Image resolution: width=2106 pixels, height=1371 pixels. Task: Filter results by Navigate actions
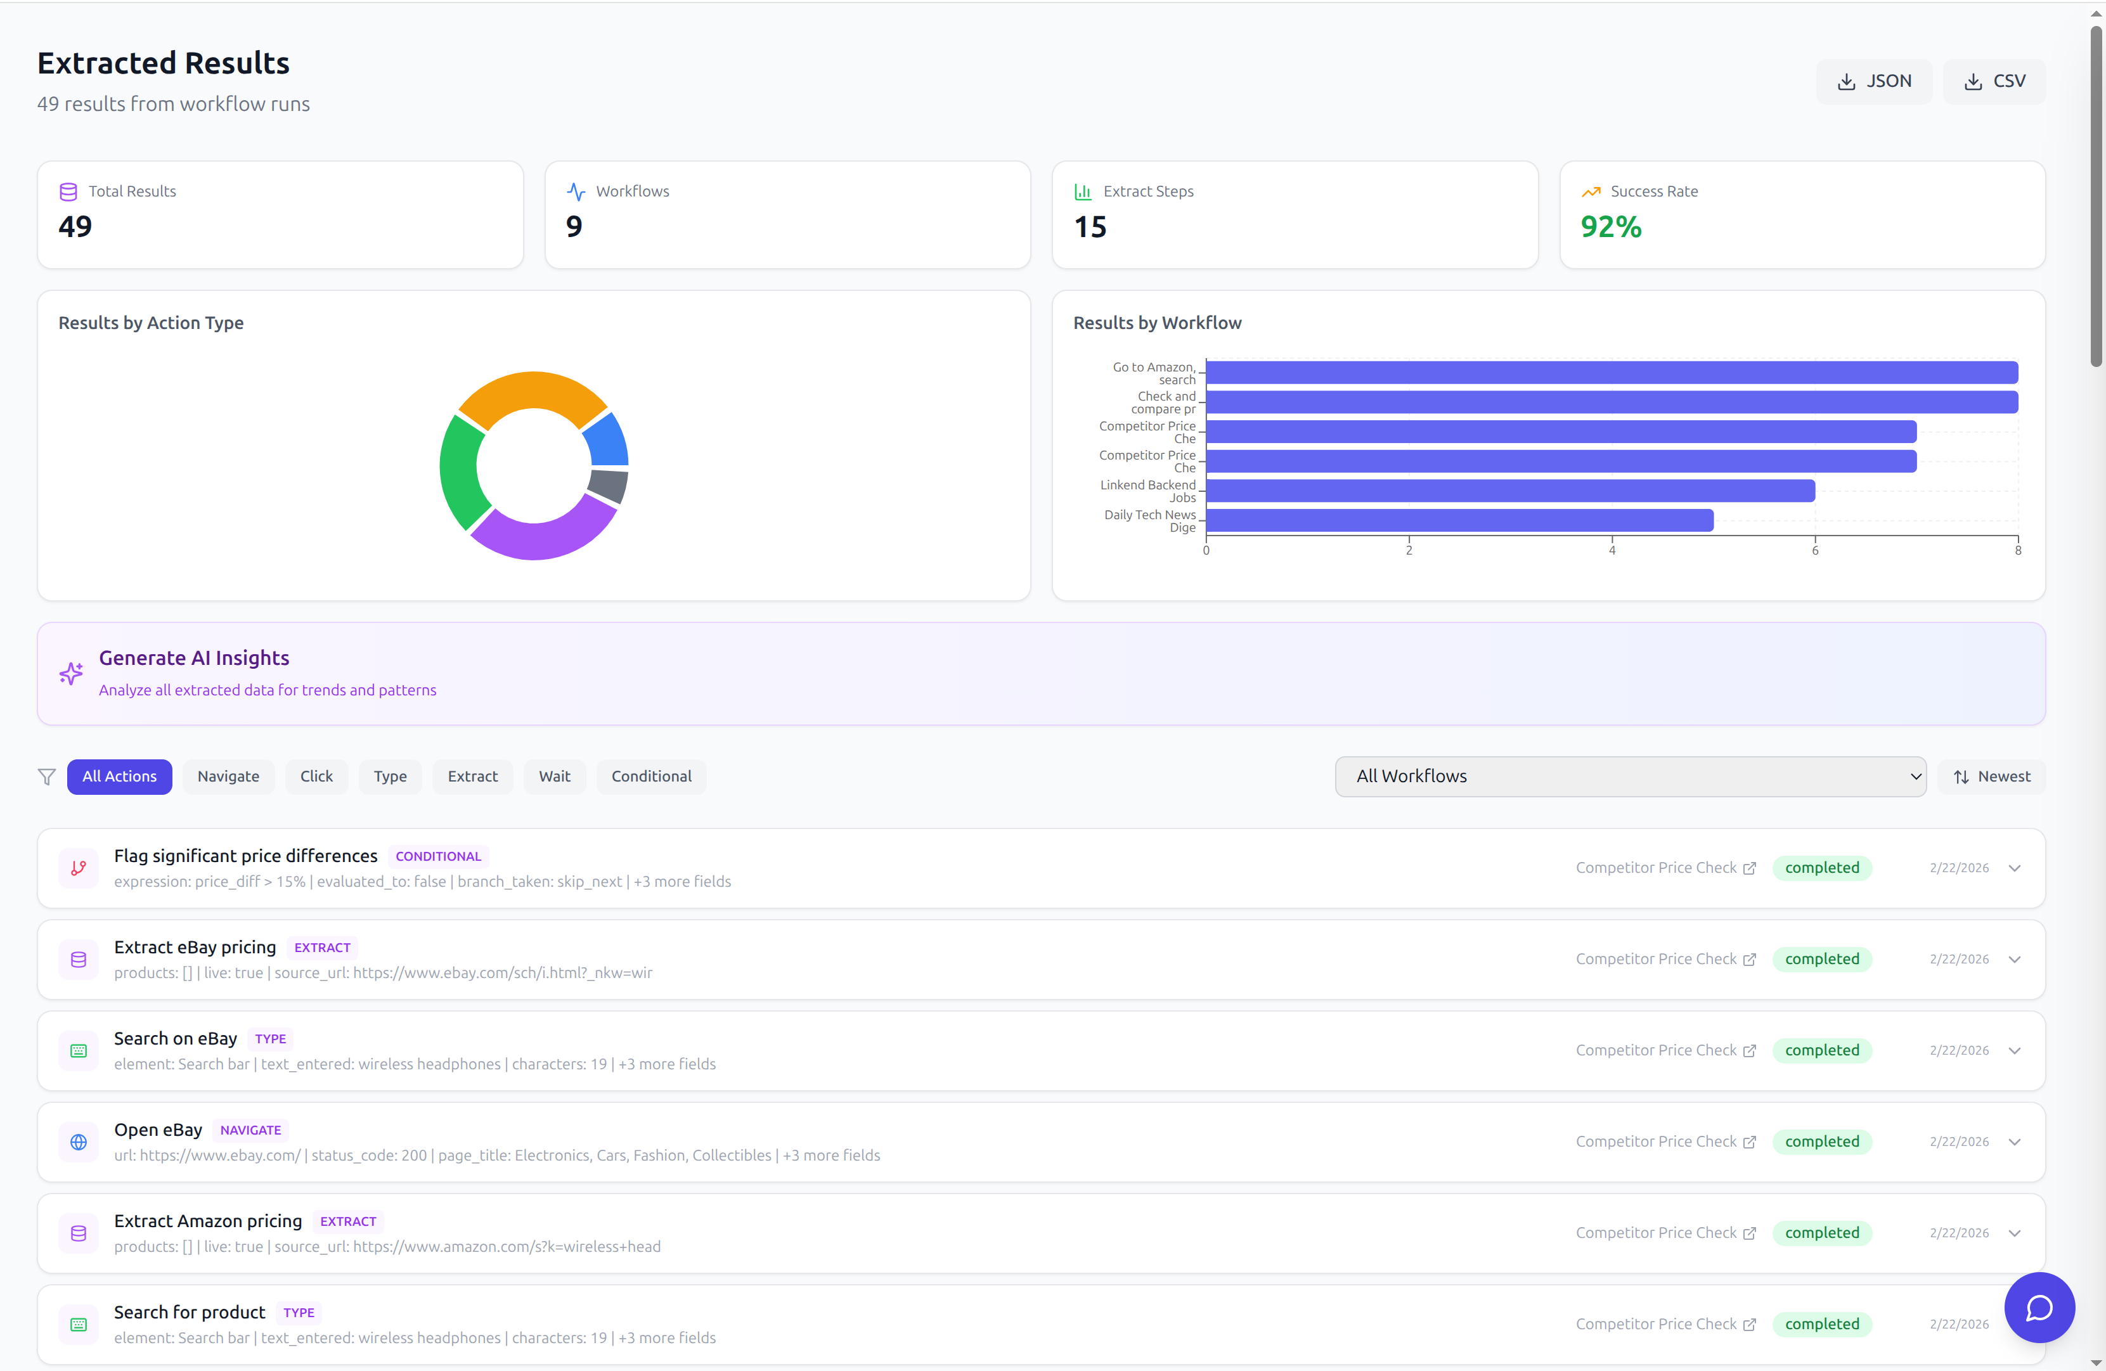228,776
